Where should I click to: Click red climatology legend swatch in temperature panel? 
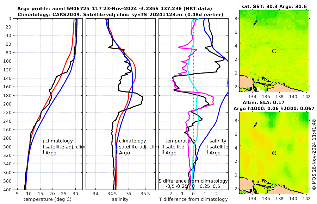(43, 141)
